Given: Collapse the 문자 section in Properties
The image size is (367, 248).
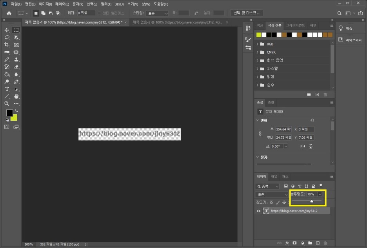Looking at the screenshot, I should [258, 157].
